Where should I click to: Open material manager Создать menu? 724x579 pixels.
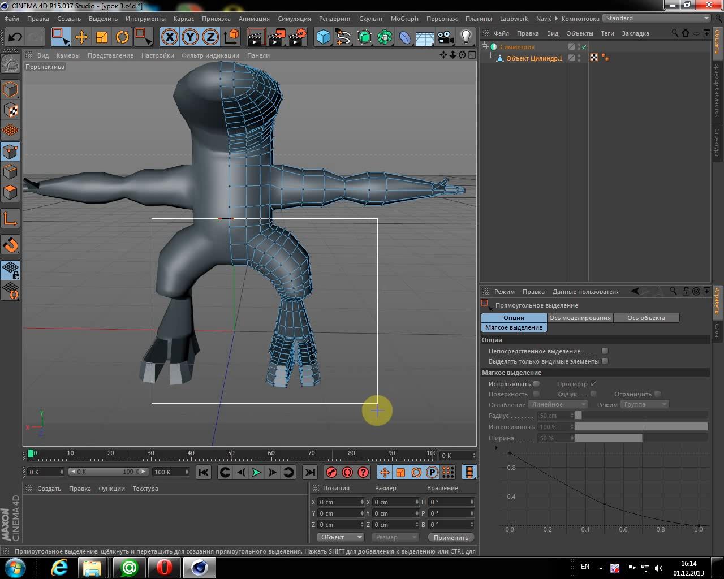pyautogui.click(x=49, y=489)
